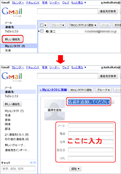
Task: Open 写真 link on the contact list page
Action: (x=45, y=3)
